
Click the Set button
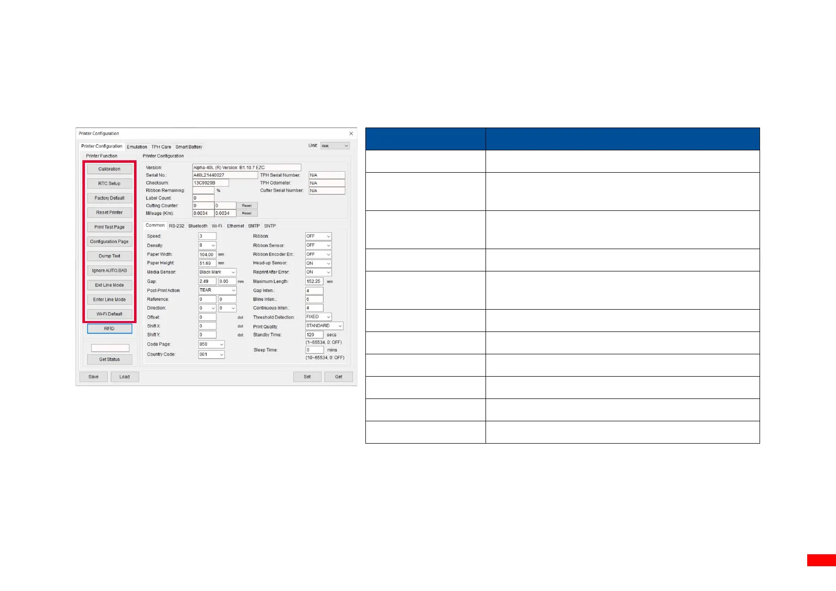click(307, 377)
